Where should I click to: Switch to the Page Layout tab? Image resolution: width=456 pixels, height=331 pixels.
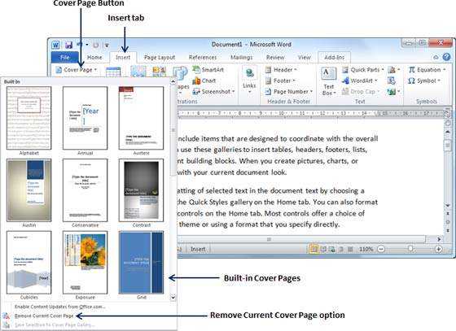[160, 58]
